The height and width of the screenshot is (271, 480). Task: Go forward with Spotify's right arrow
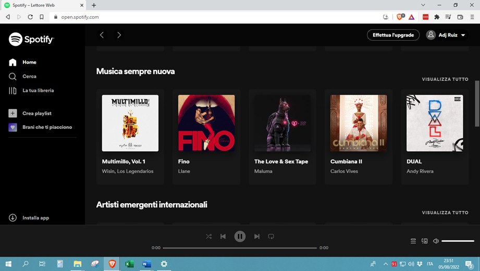click(x=119, y=35)
